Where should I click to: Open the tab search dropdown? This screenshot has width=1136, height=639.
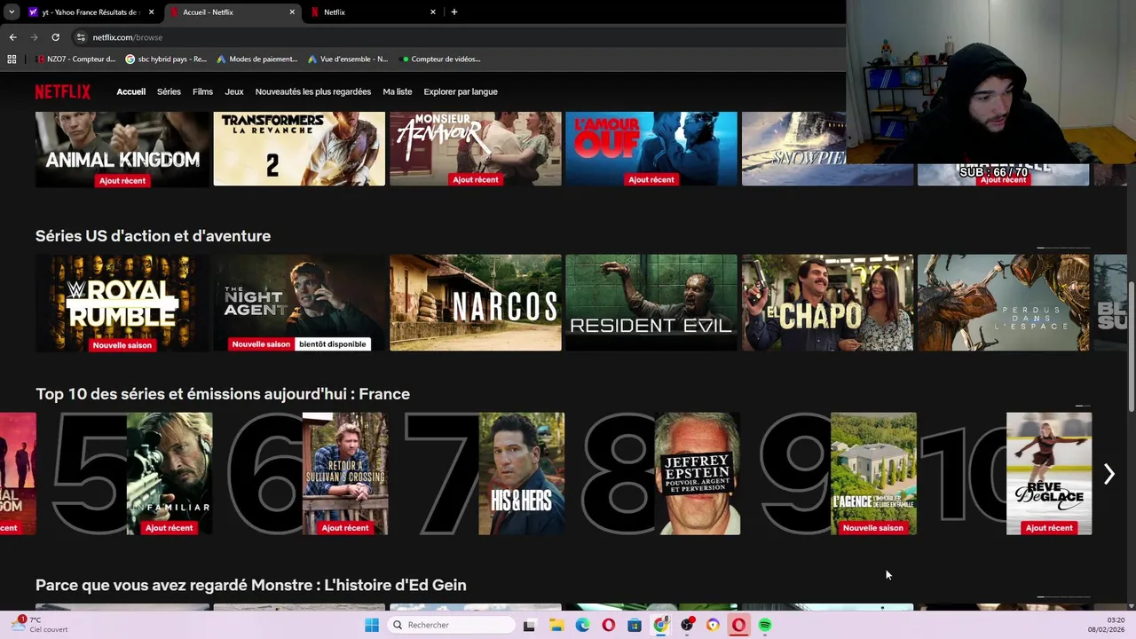click(x=12, y=12)
